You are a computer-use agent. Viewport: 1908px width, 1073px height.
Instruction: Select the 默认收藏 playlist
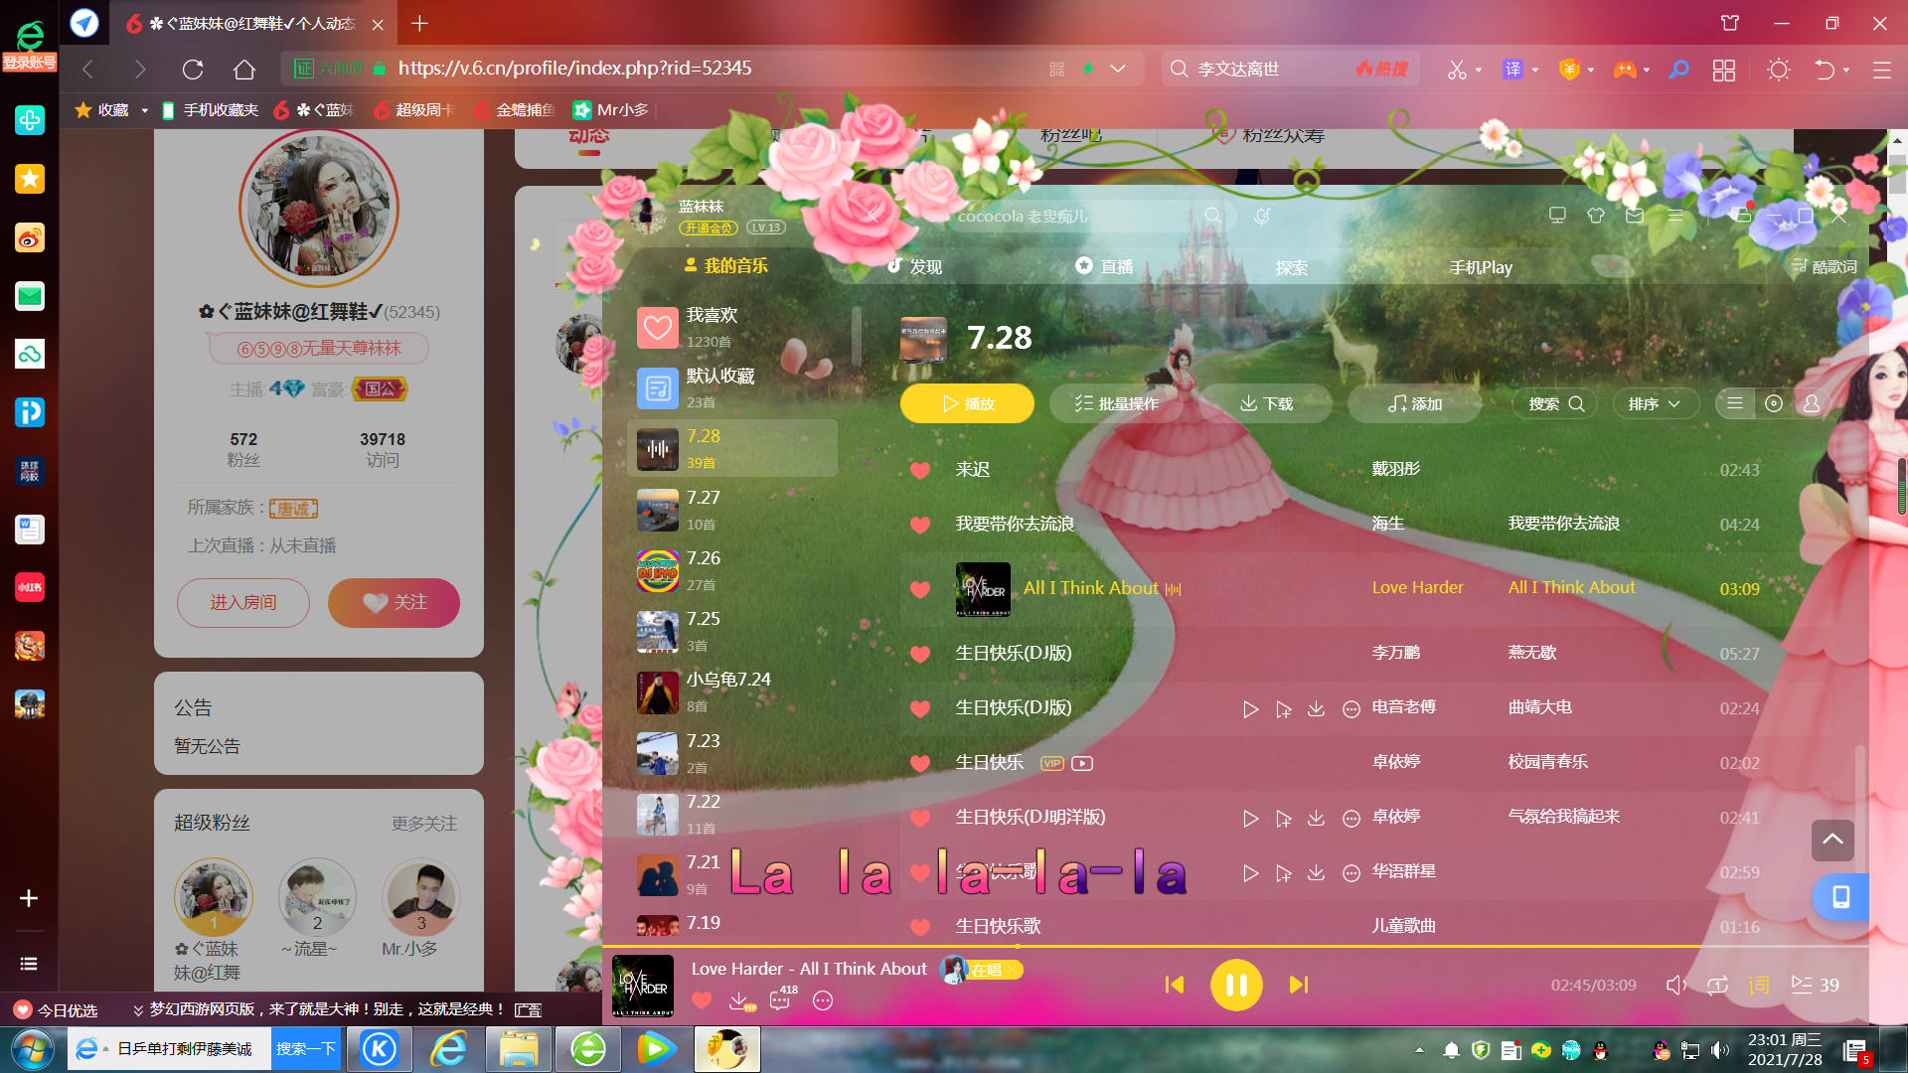(732, 387)
